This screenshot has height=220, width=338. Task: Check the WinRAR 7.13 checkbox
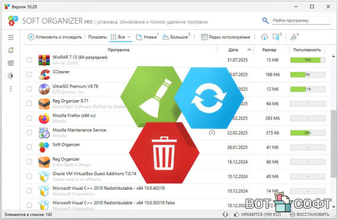(x=29, y=60)
